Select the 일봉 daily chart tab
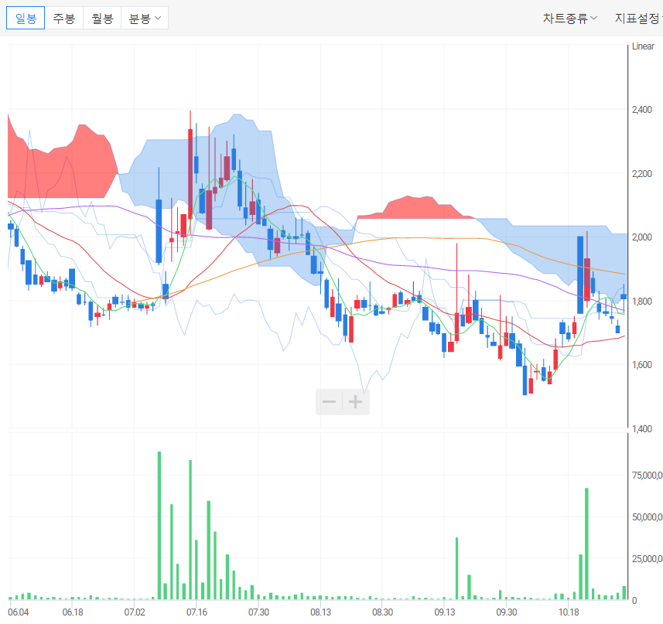Viewport: 663px width, 624px height. click(26, 18)
